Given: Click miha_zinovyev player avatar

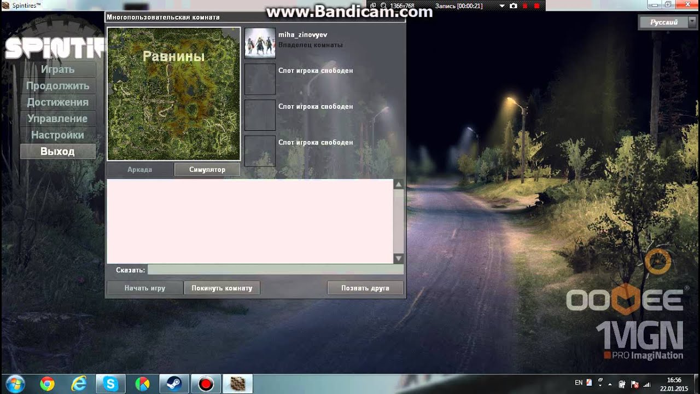Looking at the screenshot, I should [x=260, y=43].
